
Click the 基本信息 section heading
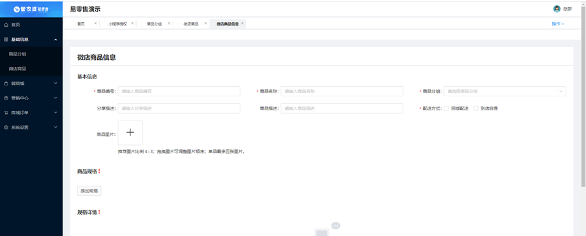pyautogui.click(x=87, y=77)
